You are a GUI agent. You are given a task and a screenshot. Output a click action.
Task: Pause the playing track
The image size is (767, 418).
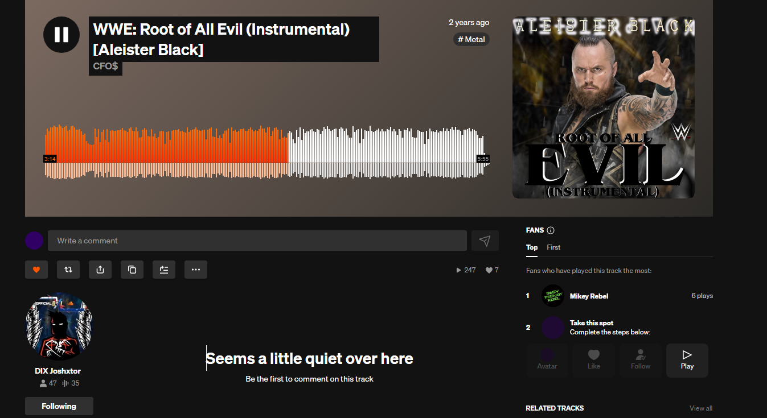coord(61,35)
